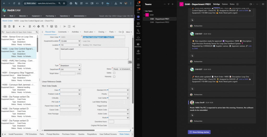This screenshot has height=137, width=267.
Task: Click the Save Record icon in EAM toolbar
Action: 5,26
